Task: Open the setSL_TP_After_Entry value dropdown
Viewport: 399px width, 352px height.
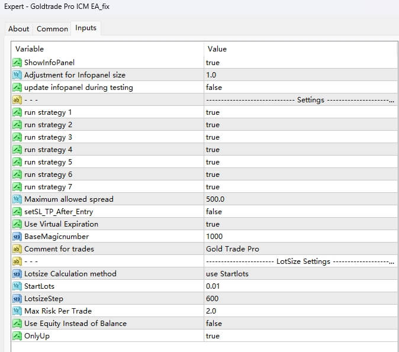Action: 214,212
